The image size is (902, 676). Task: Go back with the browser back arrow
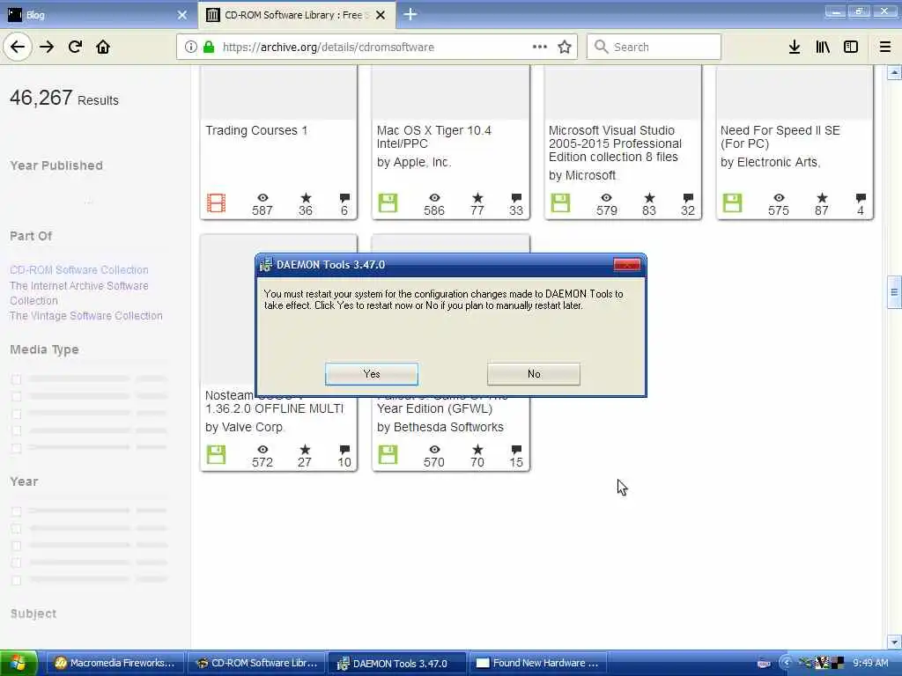pyautogui.click(x=18, y=48)
